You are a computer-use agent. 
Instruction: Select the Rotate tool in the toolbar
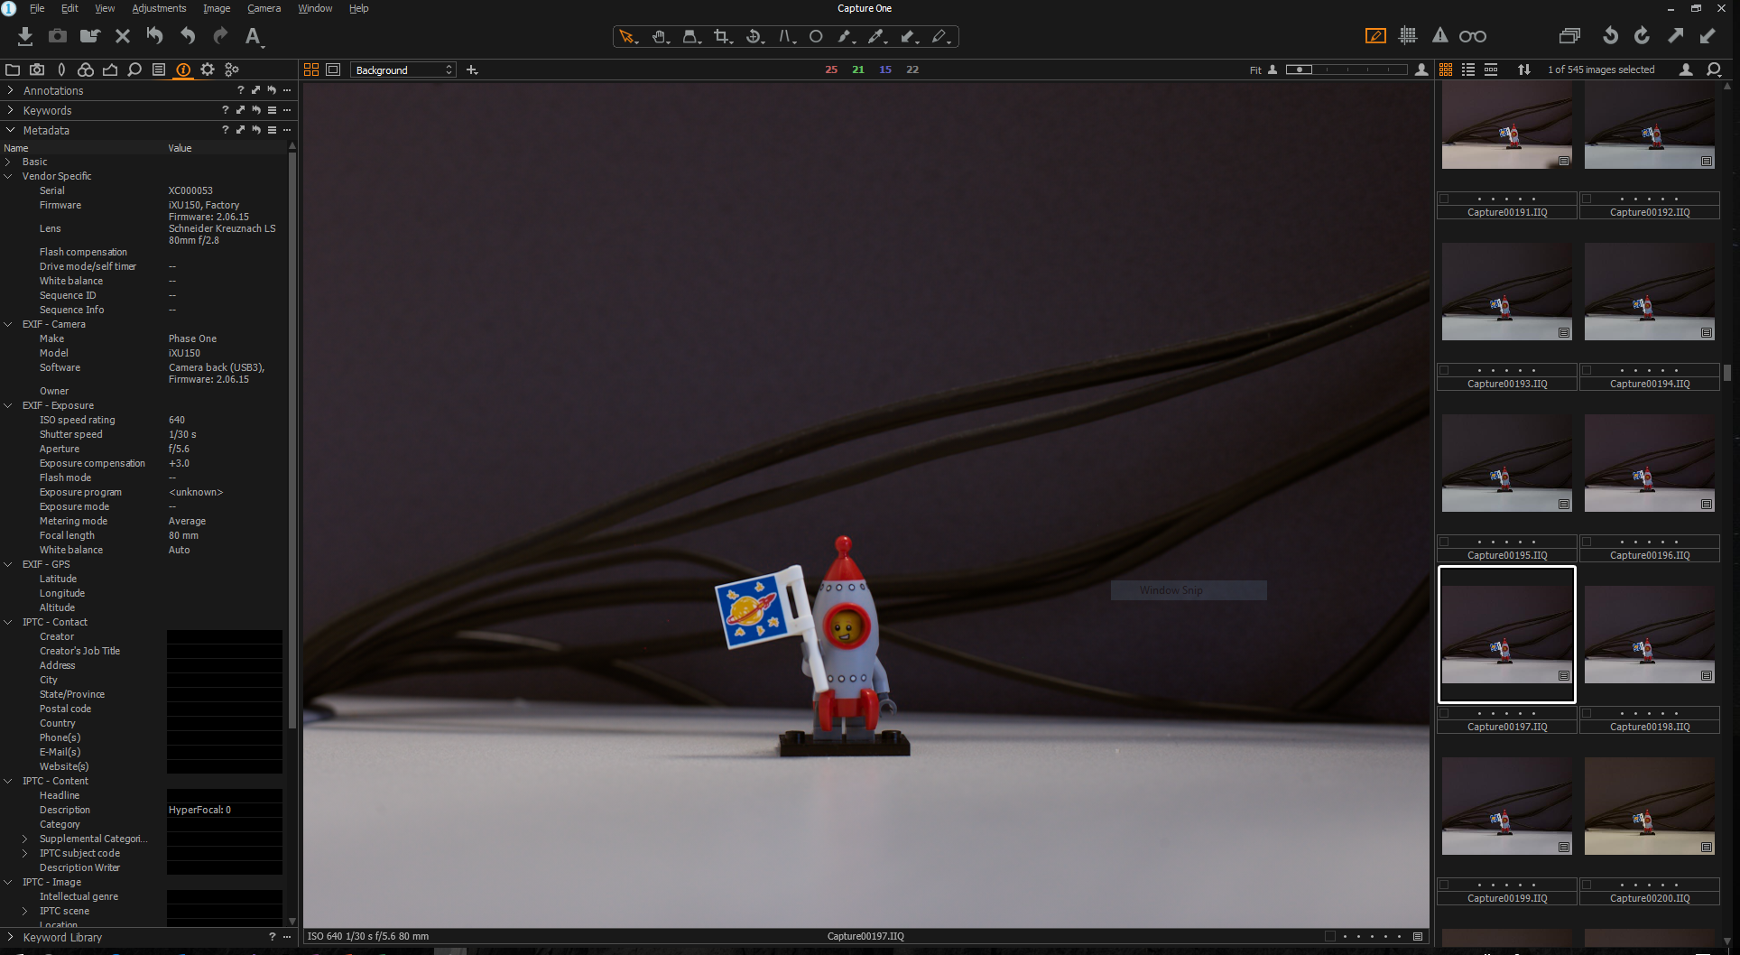click(x=753, y=36)
